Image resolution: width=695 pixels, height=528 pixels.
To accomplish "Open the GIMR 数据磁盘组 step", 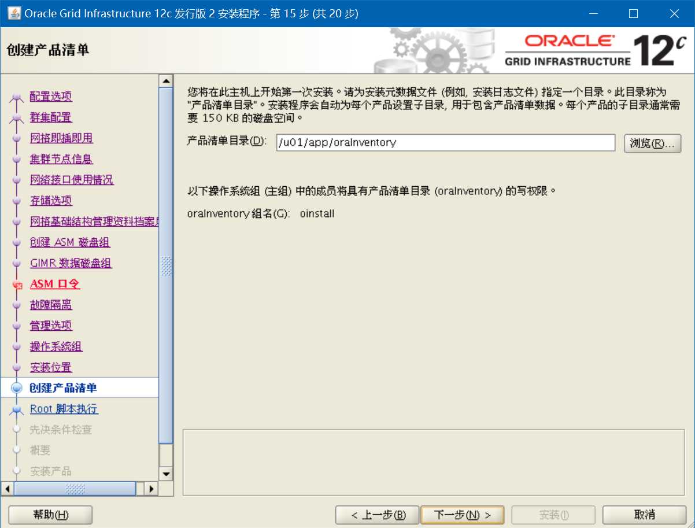I will [71, 263].
